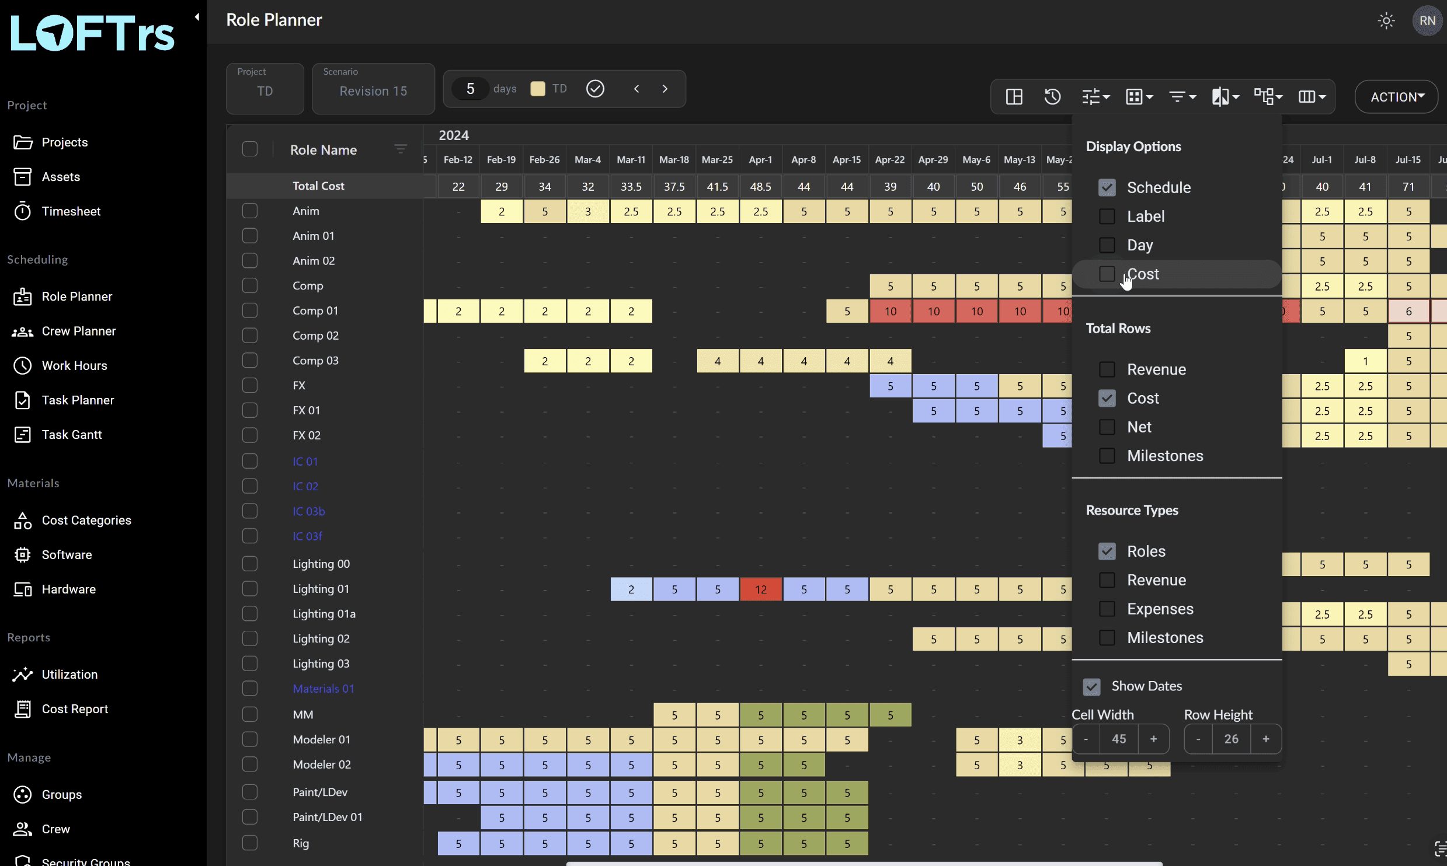
Task: Open Crew Planner in sidebar
Action: point(78,331)
